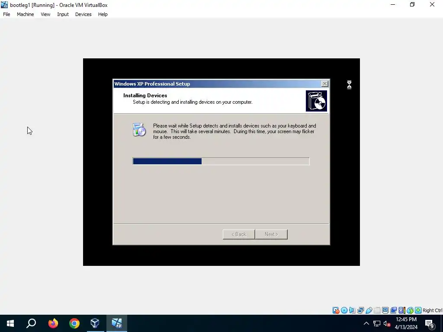Click the 'Setup is detecting and installing' subtitle

[x=193, y=102]
